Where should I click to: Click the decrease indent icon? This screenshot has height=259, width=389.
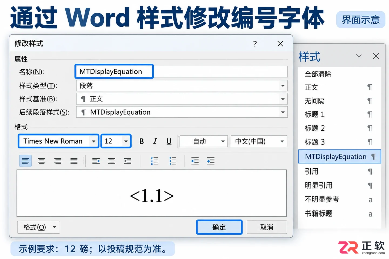pyautogui.click(x=195, y=161)
